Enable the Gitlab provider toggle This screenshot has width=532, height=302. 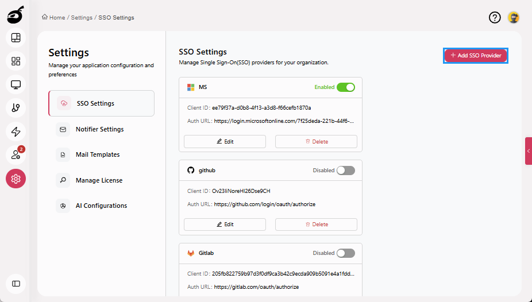coord(346,253)
